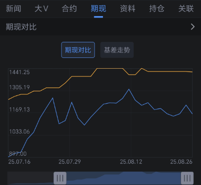Click the 1033.06 axis label
Image resolution: width=201 pixels, height=185 pixels.
tap(20, 131)
